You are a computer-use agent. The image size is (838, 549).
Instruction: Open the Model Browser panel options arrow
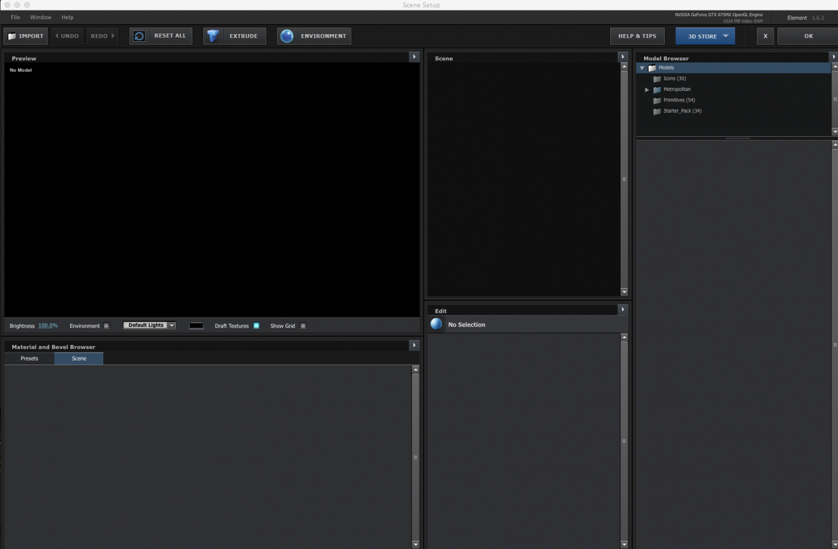click(834, 57)
